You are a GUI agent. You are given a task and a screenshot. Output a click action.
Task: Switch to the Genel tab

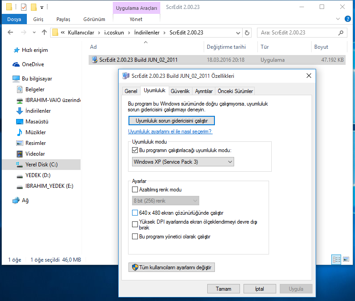[131, 91]
